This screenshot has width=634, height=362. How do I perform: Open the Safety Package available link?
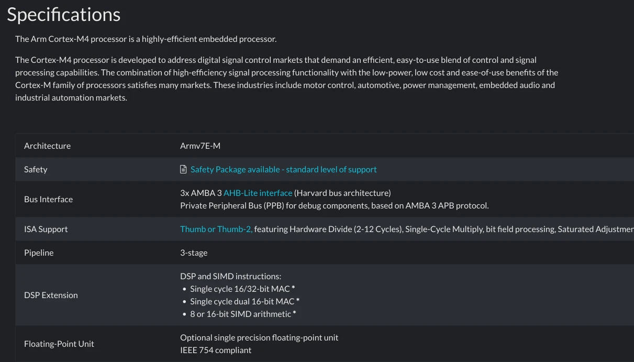[283, 169]
